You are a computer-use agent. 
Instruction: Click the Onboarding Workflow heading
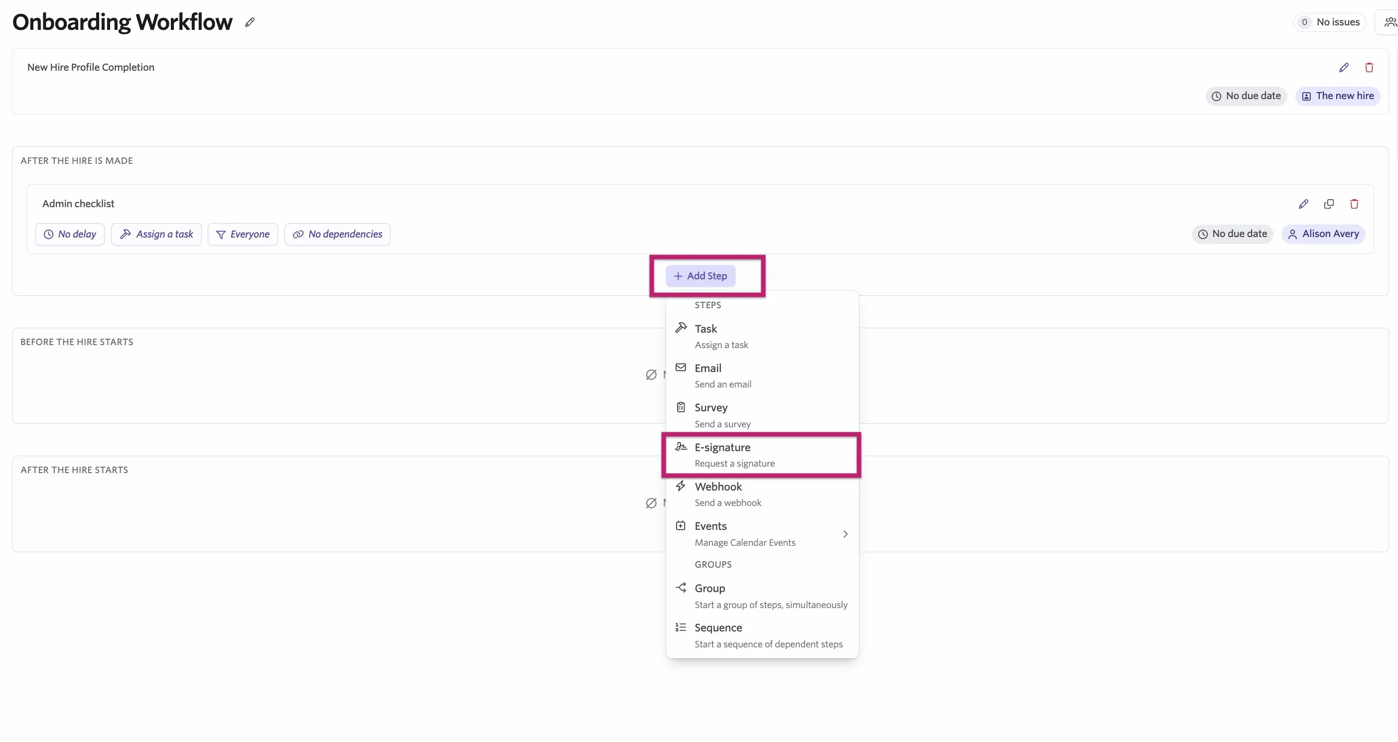tap(122, 22)
